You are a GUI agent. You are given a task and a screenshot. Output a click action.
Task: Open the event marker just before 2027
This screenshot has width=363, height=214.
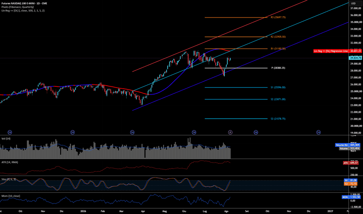tap(319, 132)
